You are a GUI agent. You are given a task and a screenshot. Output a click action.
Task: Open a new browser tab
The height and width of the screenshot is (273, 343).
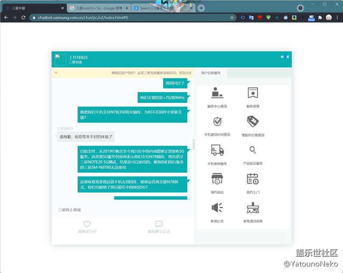[x=201, y=8]
